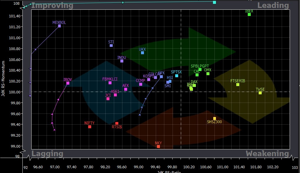Click the COLCAP data point

click(155, 78)
